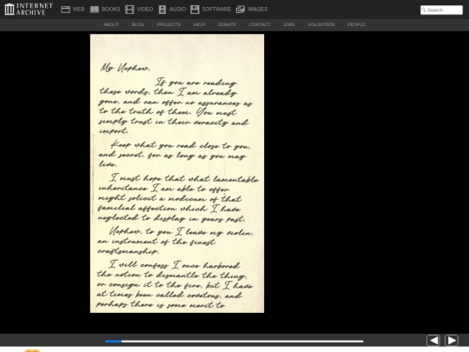Go to the Books label

(110, 10)
